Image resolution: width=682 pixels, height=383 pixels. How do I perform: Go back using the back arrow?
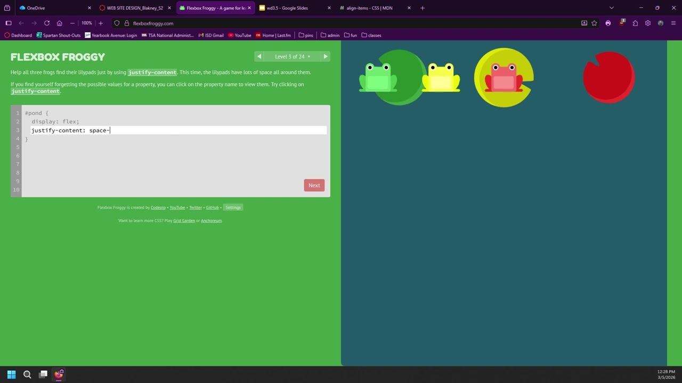[x=21, y=23]
